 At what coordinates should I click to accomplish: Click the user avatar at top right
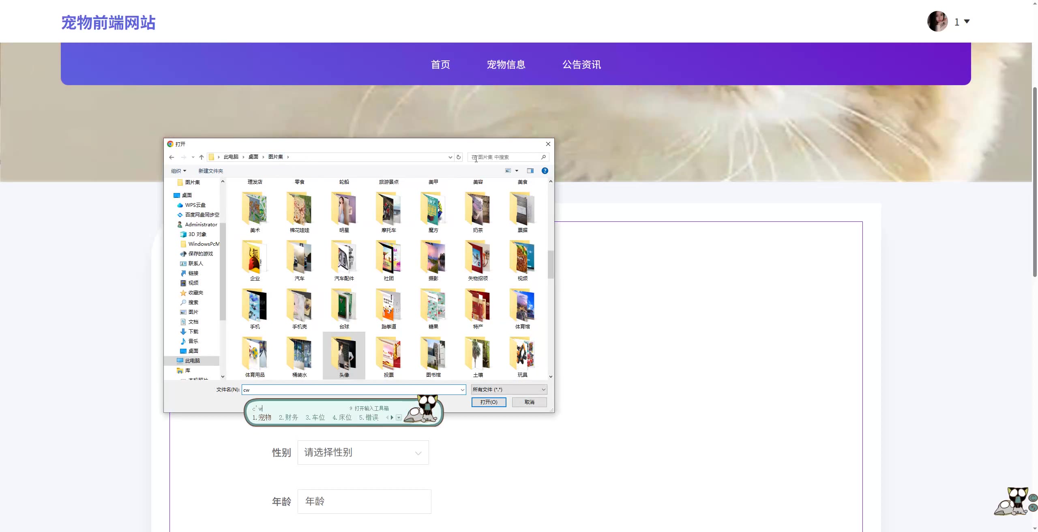[x=937, y=21]
